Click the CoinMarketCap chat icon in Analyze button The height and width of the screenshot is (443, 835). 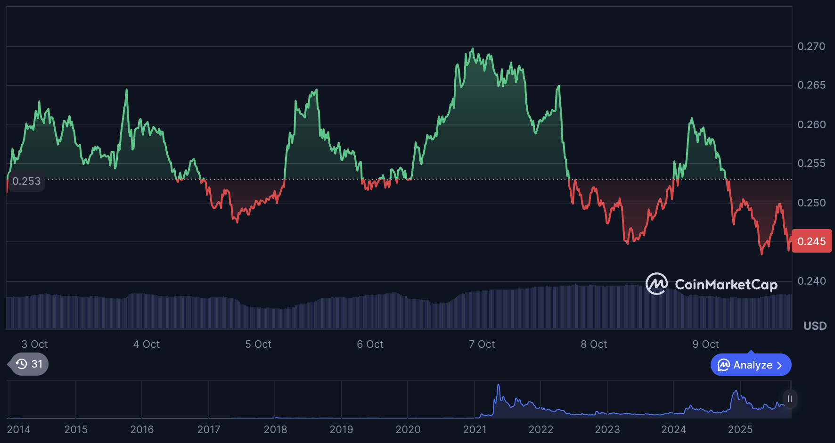click(x=723, y=365)
